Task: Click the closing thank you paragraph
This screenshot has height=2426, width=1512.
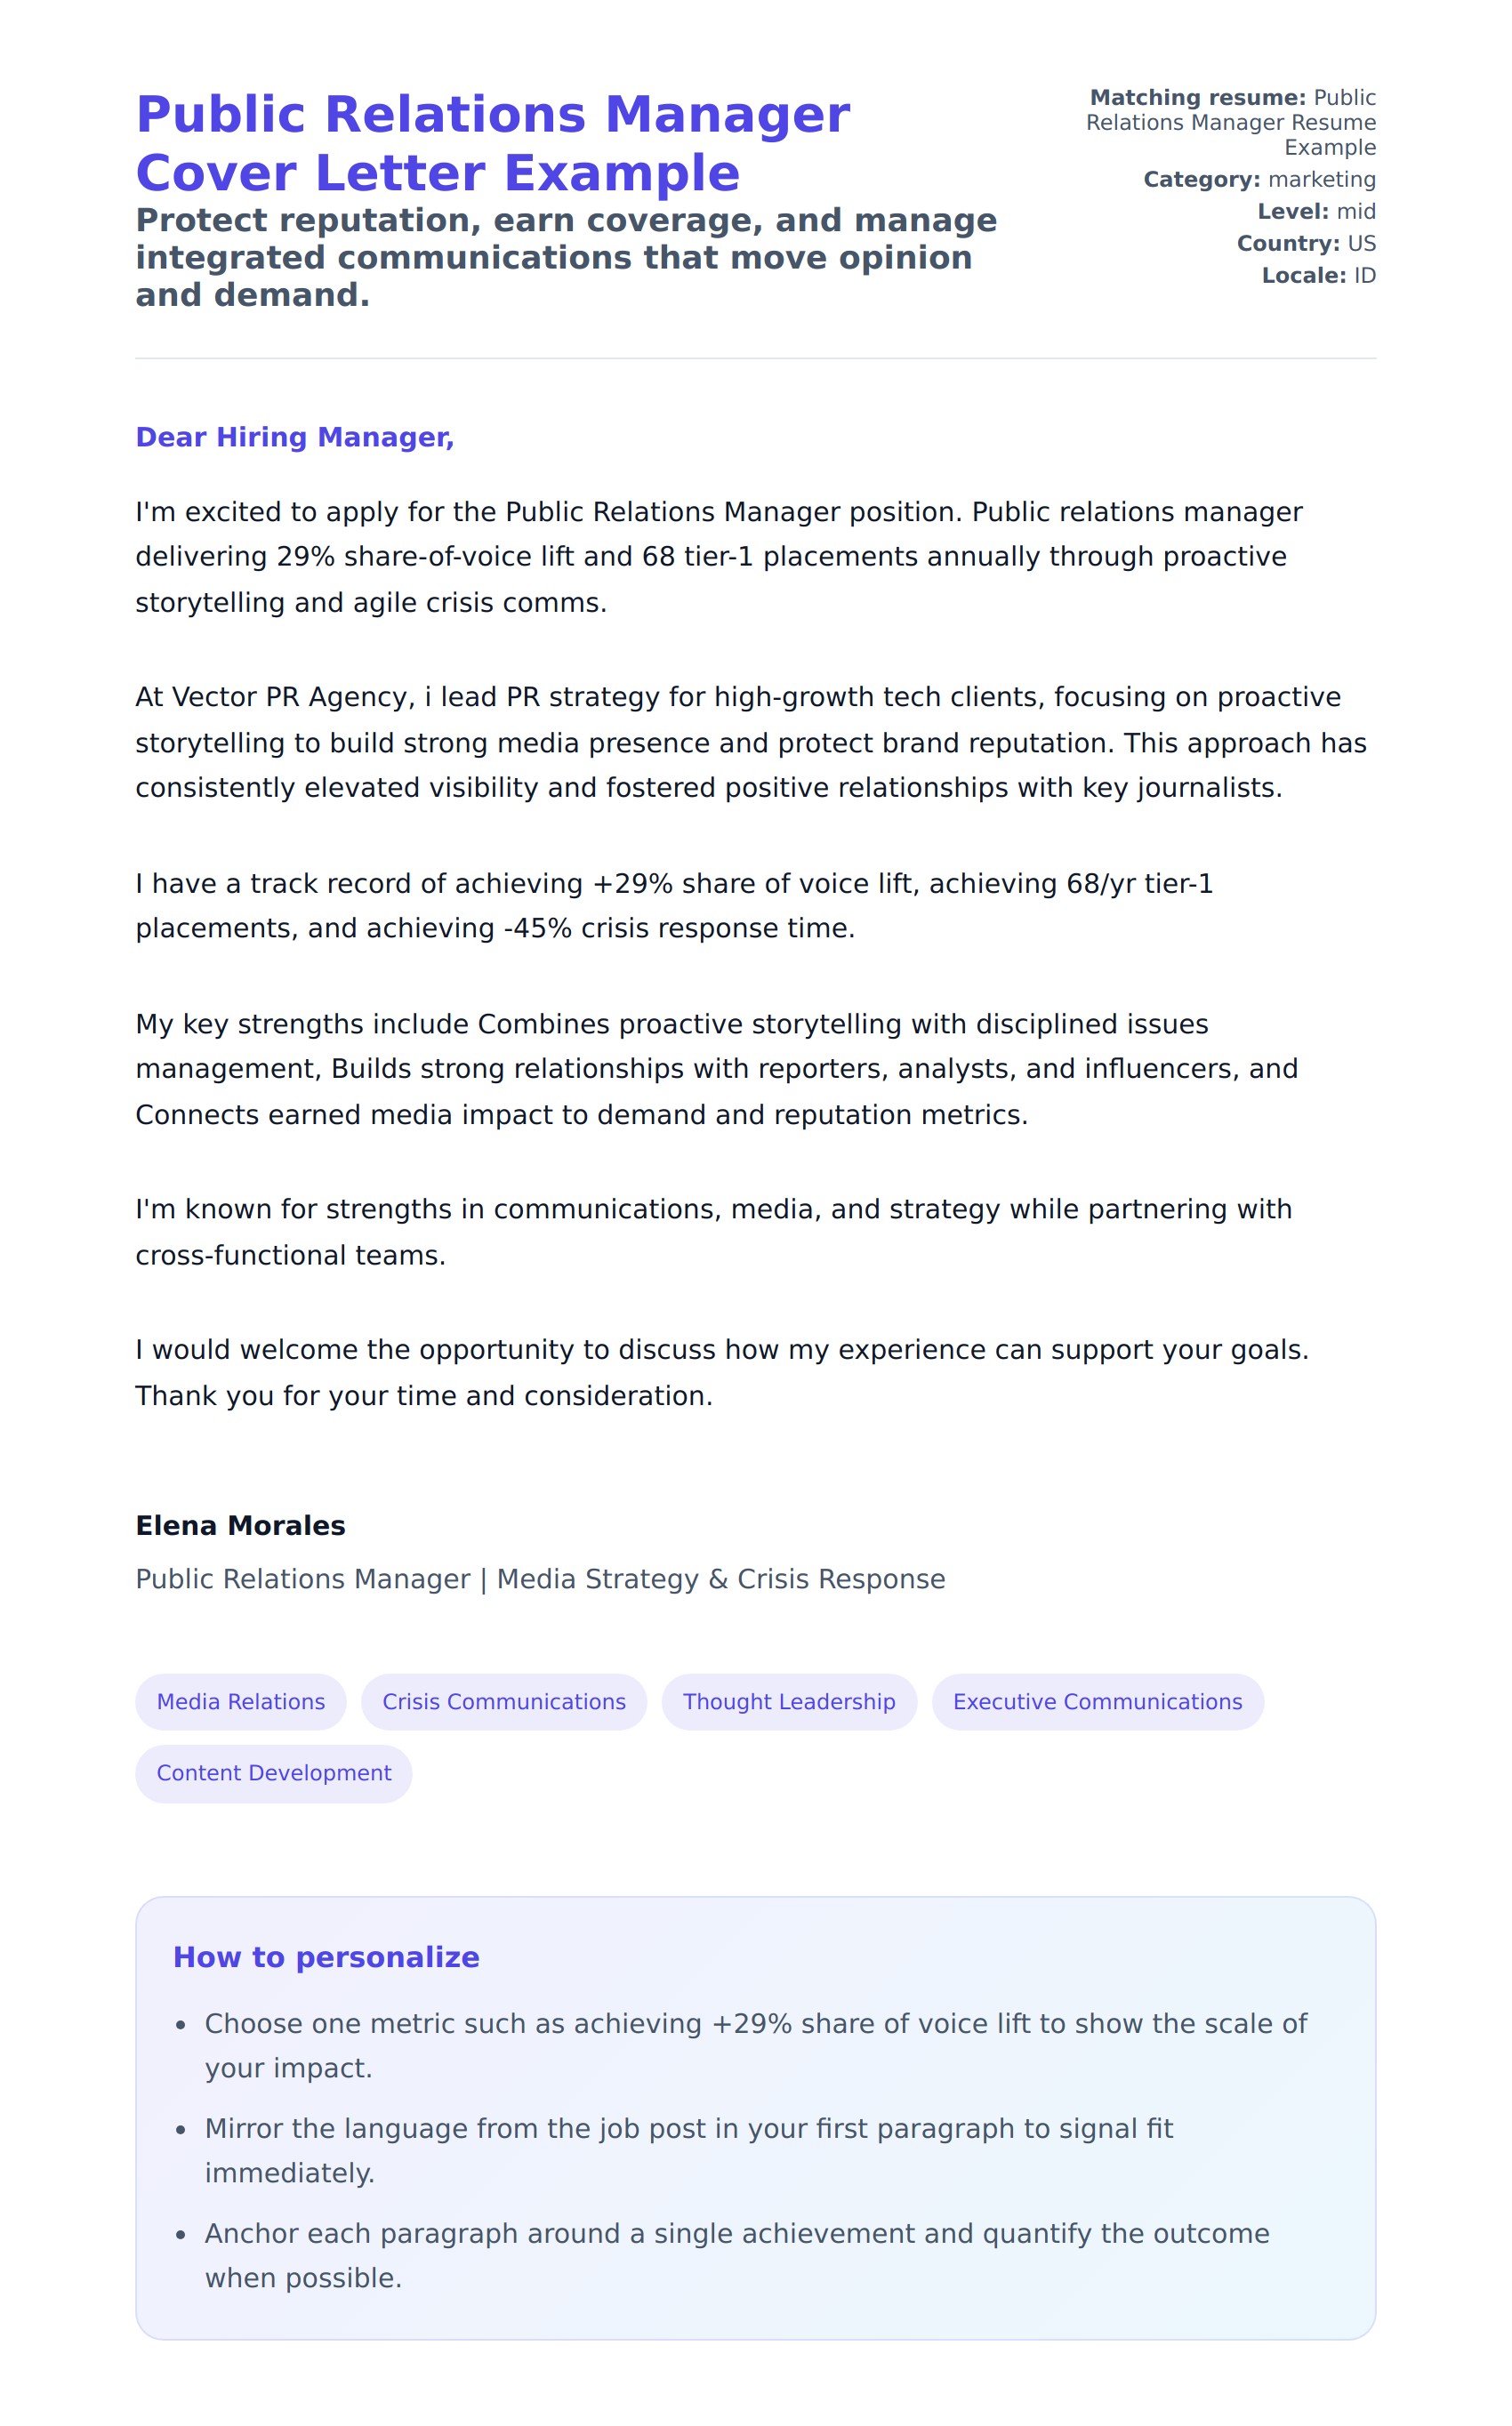Action: 721,1372
